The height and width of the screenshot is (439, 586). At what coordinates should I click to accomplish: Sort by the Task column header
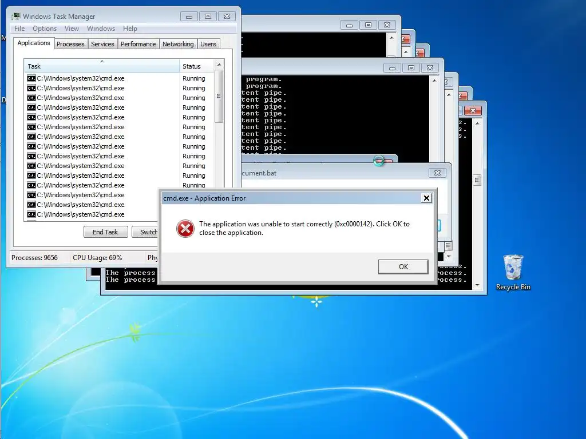(x=102, y=66)
